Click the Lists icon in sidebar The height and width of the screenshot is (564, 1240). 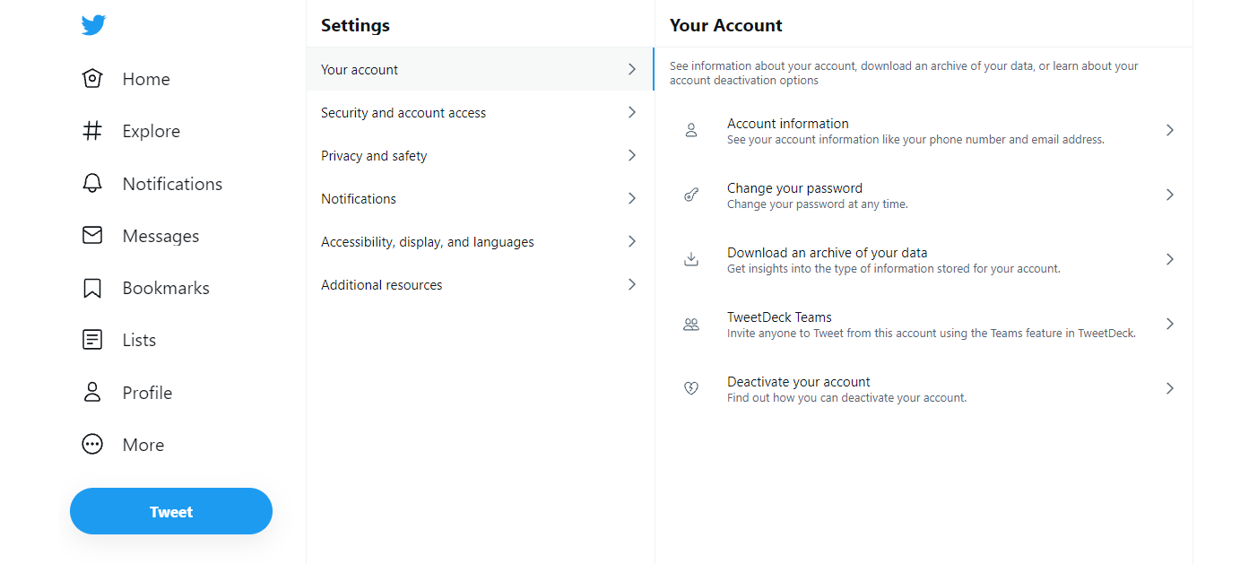[92, 340]
